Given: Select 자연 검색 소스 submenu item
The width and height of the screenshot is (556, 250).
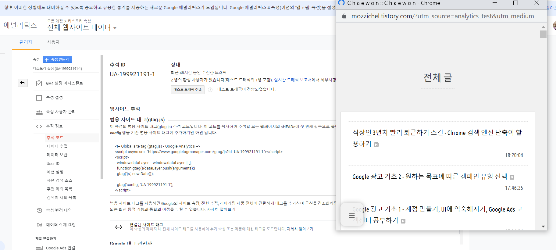Looking at the screenshot, I should (59, 180).
